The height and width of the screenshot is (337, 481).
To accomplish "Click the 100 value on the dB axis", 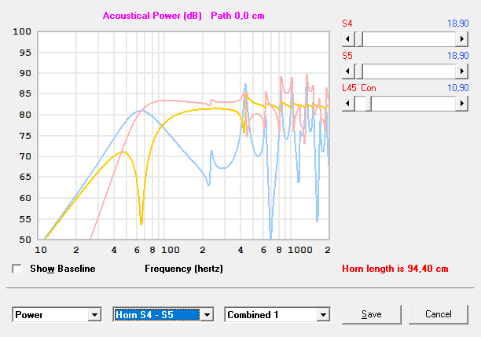I will click(x=22, y=31).
